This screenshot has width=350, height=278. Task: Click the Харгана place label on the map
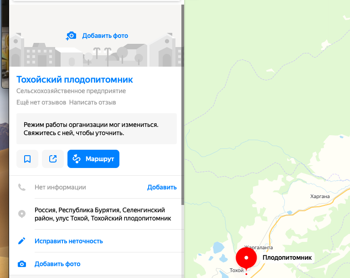[320, 196]
